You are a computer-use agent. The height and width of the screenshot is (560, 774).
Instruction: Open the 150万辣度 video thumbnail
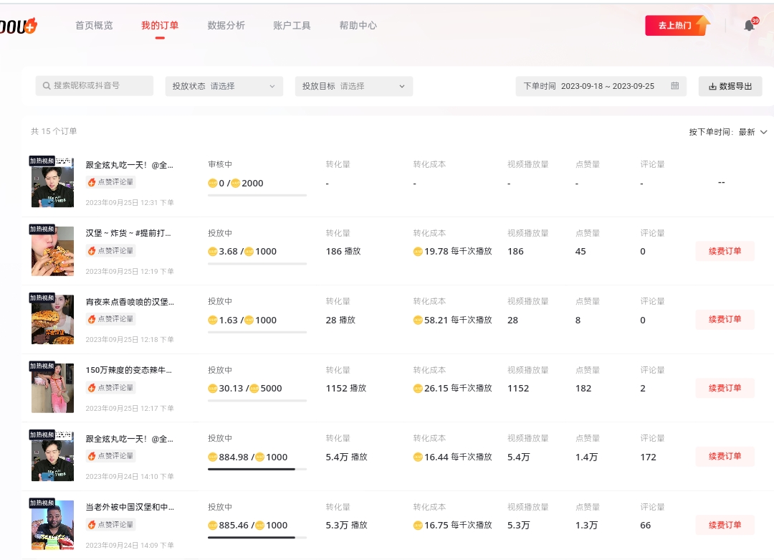[x=52, y=388]
